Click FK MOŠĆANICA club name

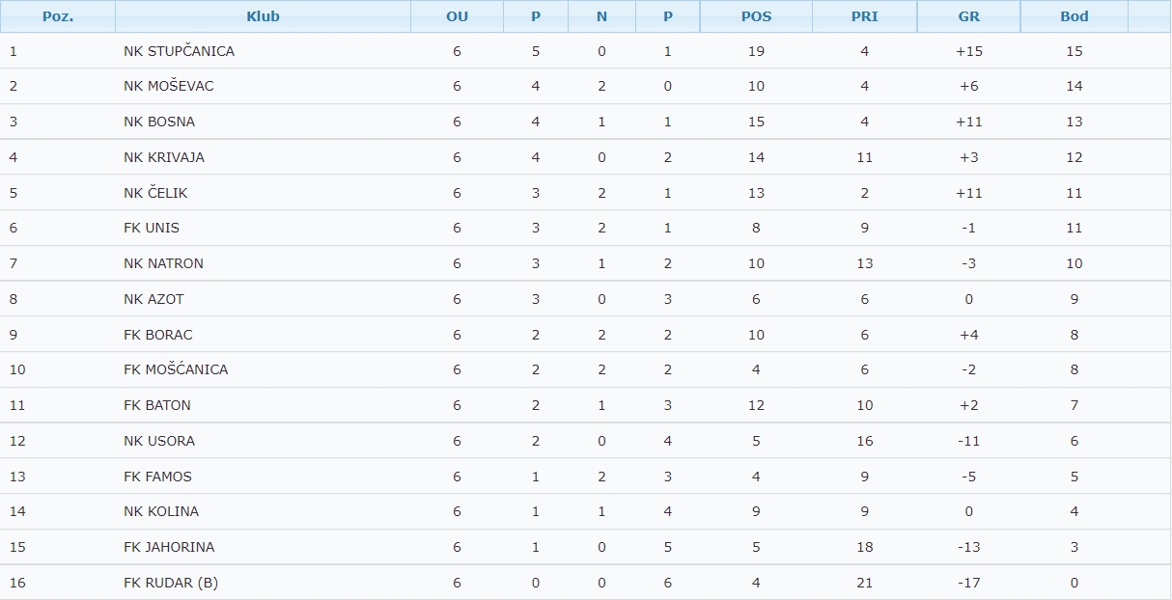click(x=176, y=369)
